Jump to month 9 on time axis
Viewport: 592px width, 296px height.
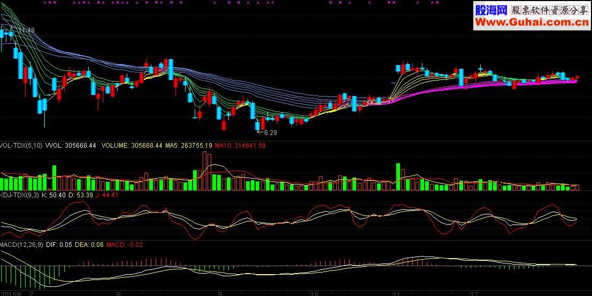pyautogui.click(x=221, y=293)
